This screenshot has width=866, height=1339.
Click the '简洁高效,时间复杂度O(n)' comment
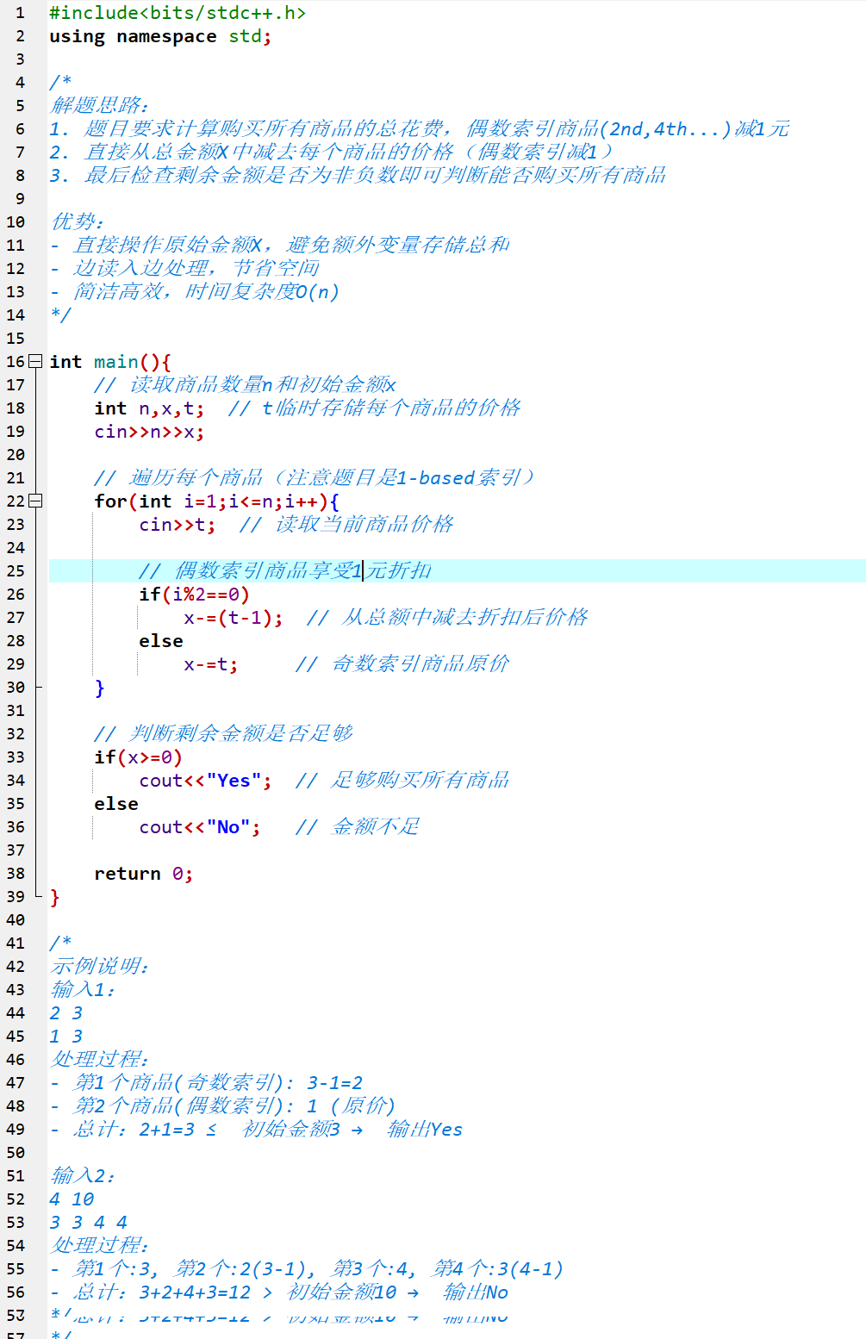click(x=206, y=291)
